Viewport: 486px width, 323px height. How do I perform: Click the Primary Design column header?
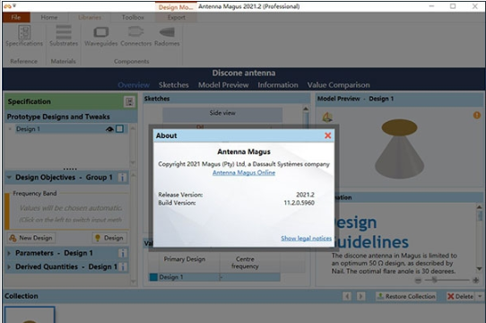pos(185,259)
